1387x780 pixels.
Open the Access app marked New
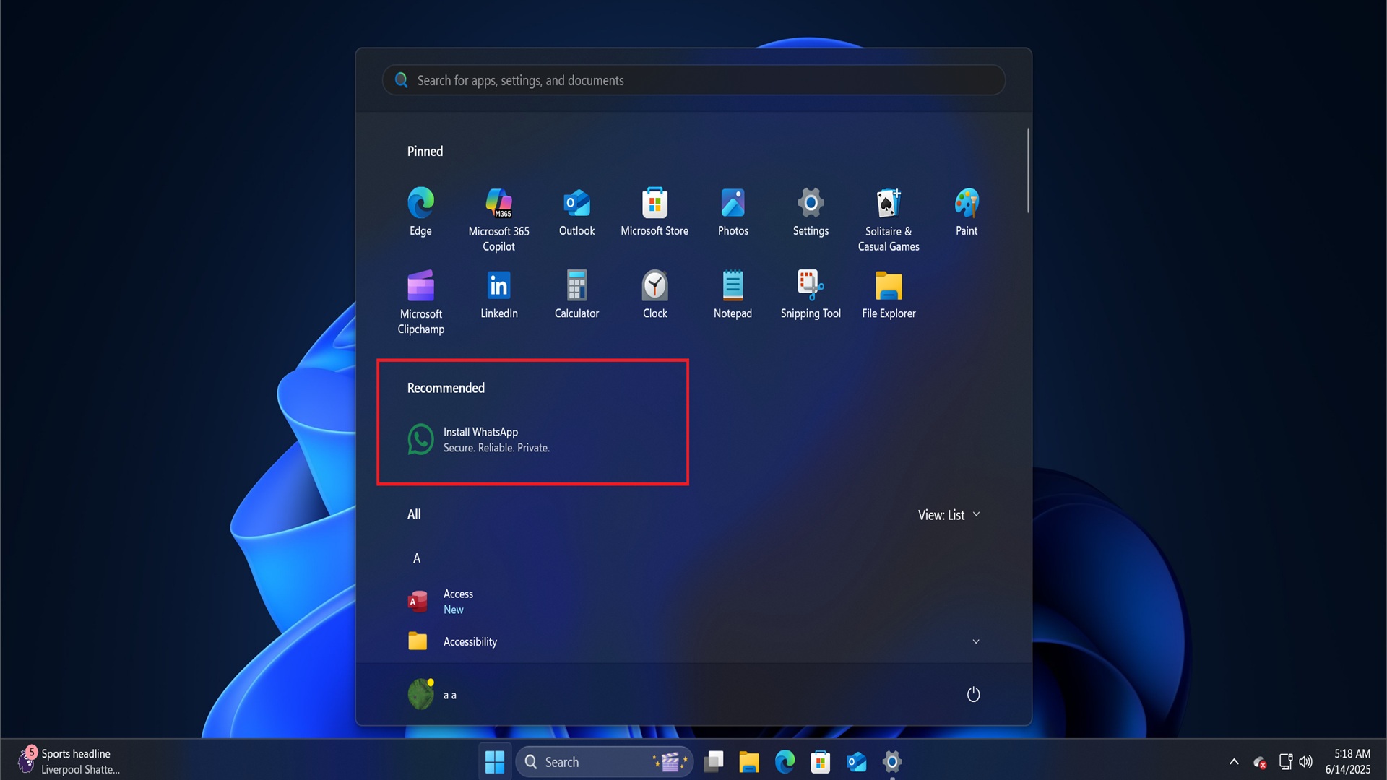pos(458,601)
